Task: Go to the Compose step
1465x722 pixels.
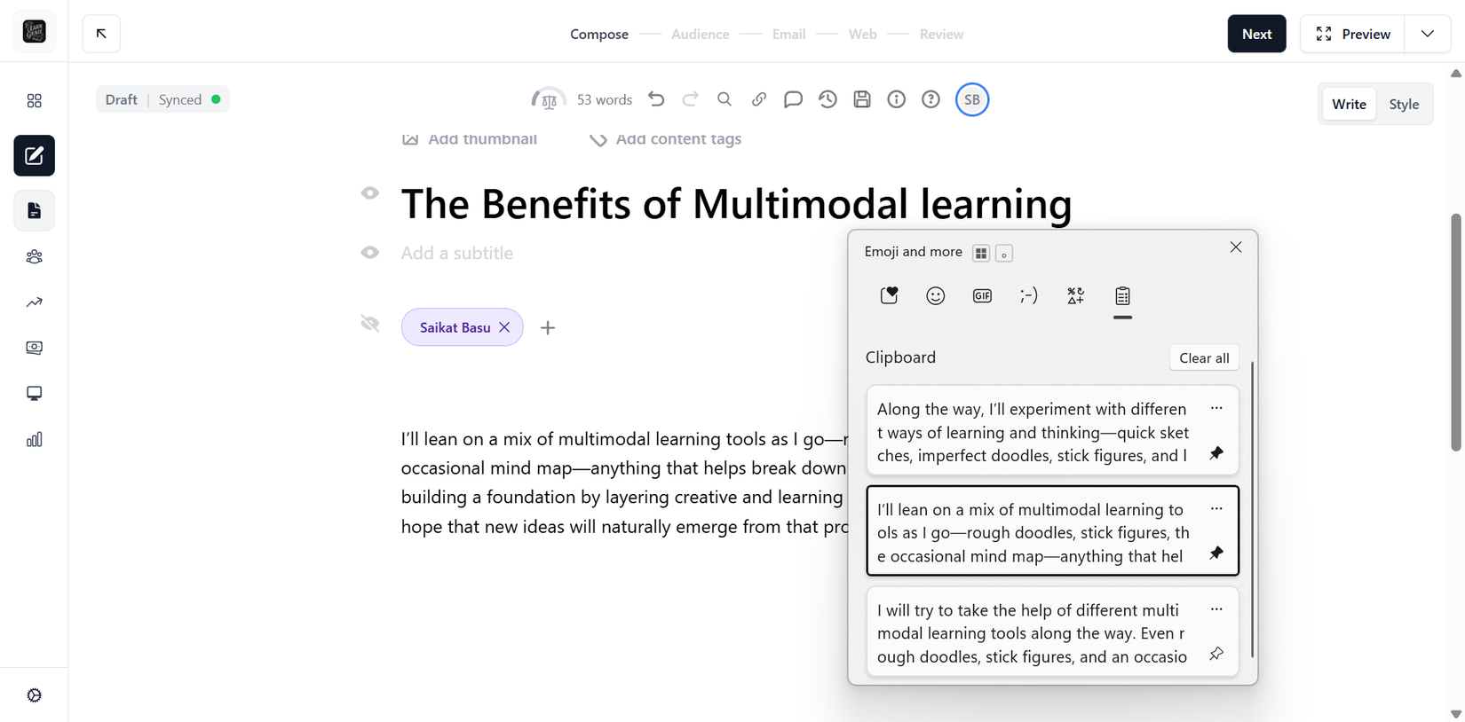Action: tap(599, 34)
